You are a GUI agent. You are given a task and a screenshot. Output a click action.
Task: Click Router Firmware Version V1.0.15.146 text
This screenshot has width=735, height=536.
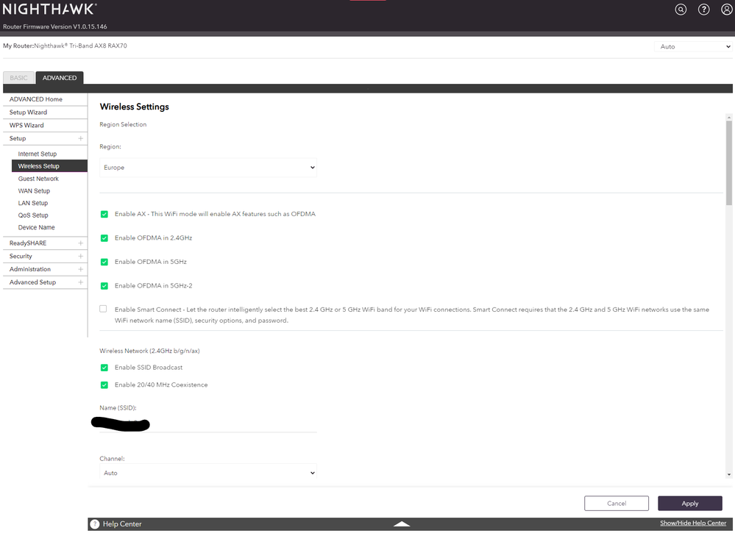(55, 26)
